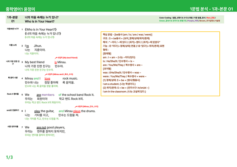Click the side label '이름 소개'

(13, 45)
